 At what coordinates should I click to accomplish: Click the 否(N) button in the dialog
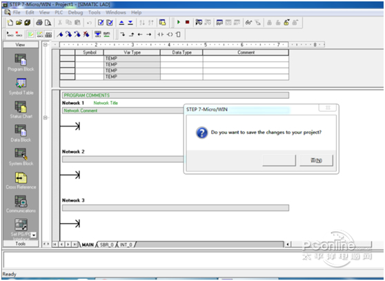point(316,160)
